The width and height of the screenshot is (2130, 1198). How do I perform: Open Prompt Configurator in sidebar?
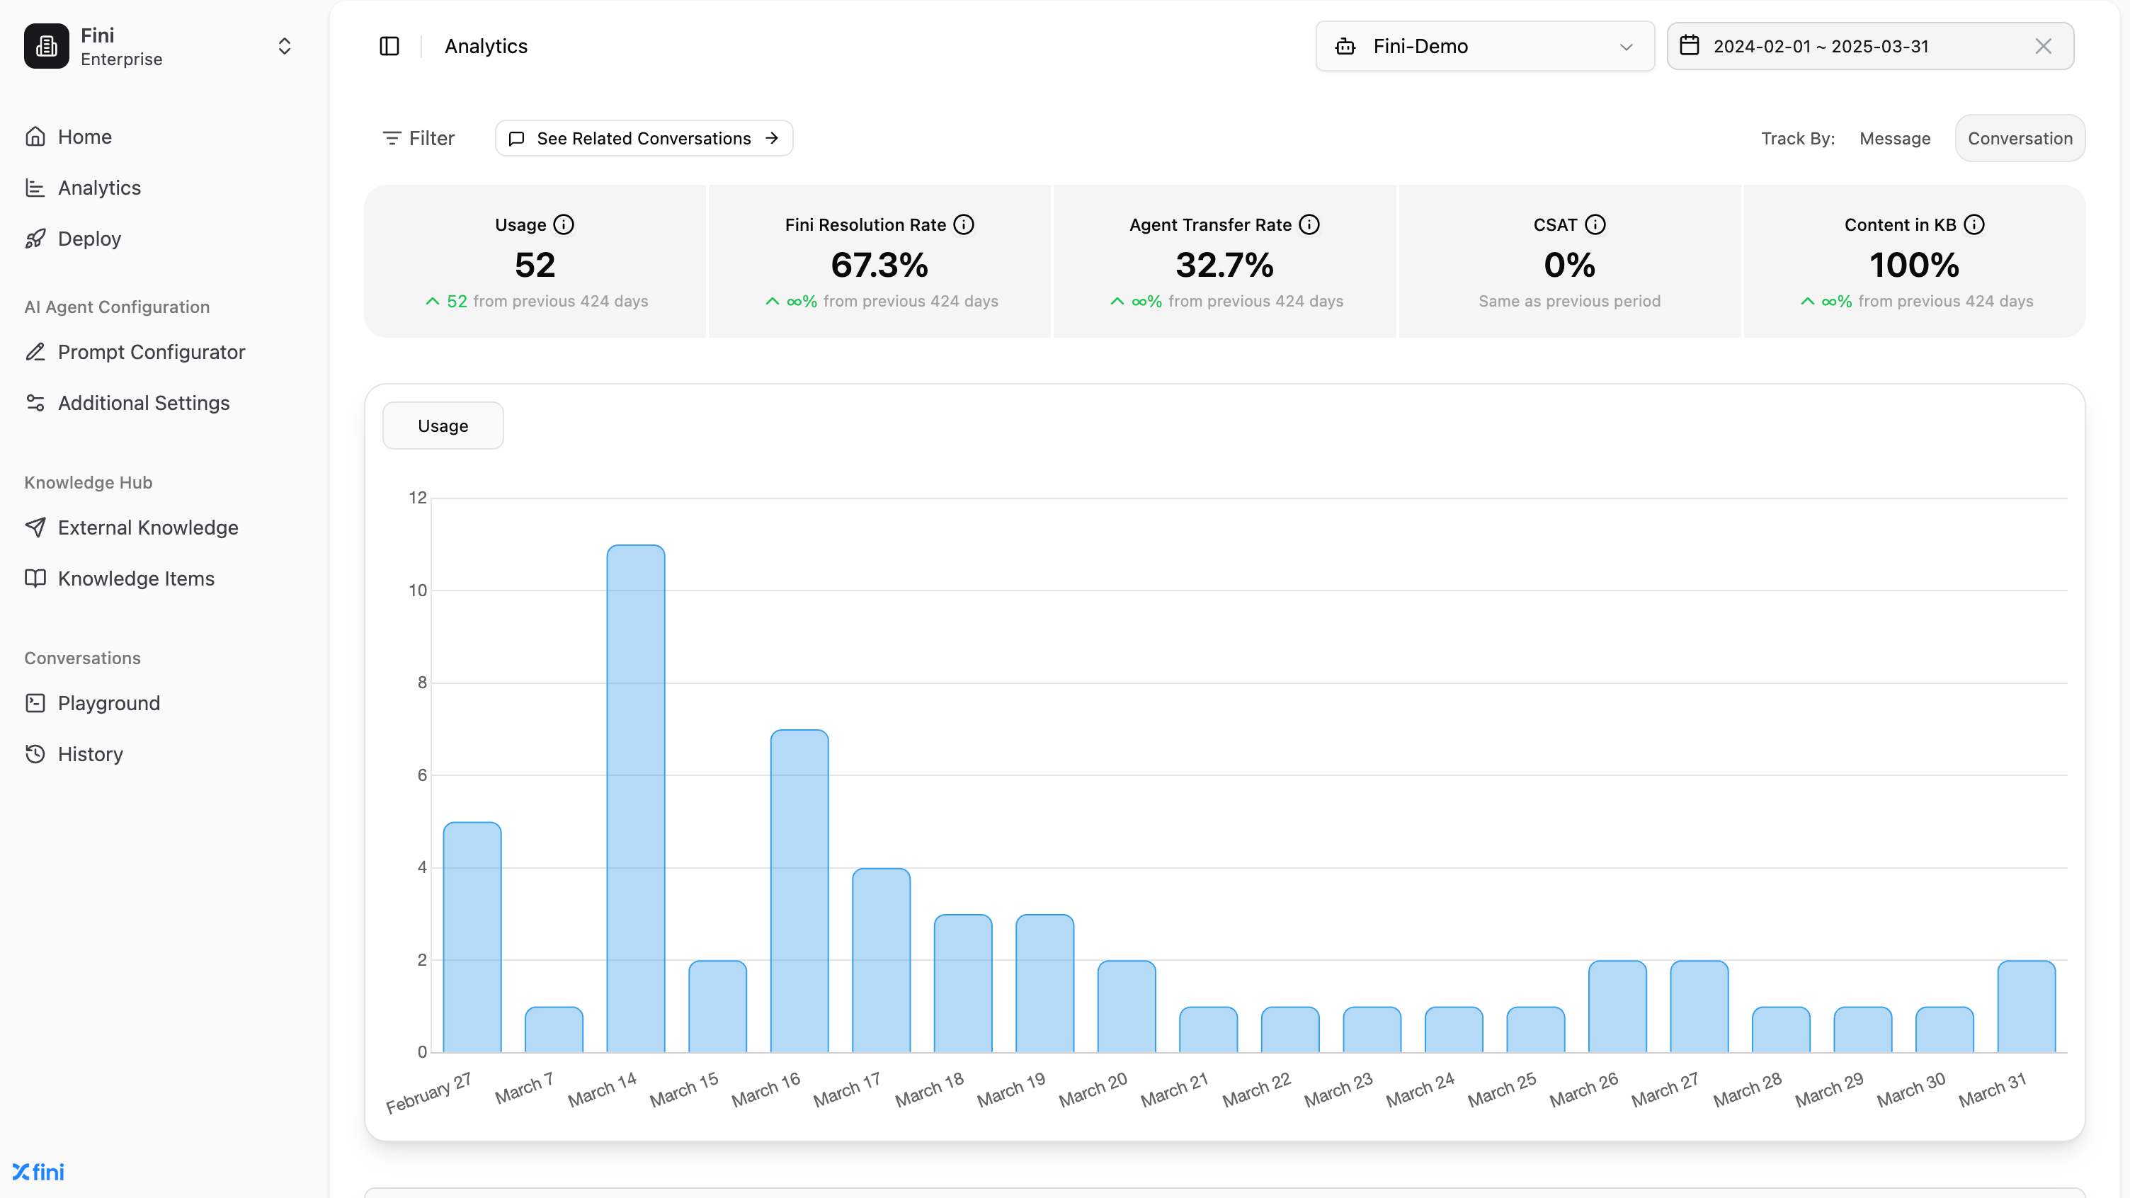pos(152,352)
